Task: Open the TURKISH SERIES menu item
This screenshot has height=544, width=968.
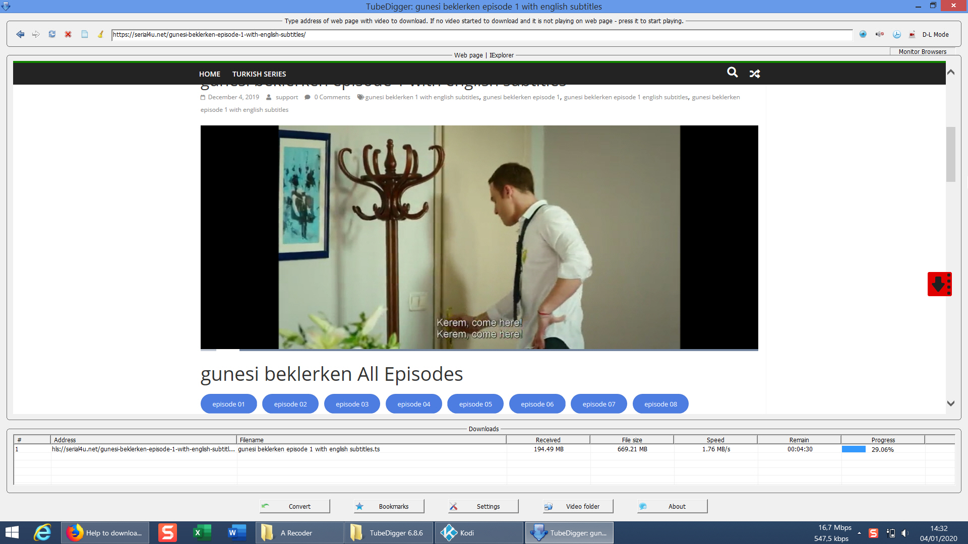Action: [259, 74]
